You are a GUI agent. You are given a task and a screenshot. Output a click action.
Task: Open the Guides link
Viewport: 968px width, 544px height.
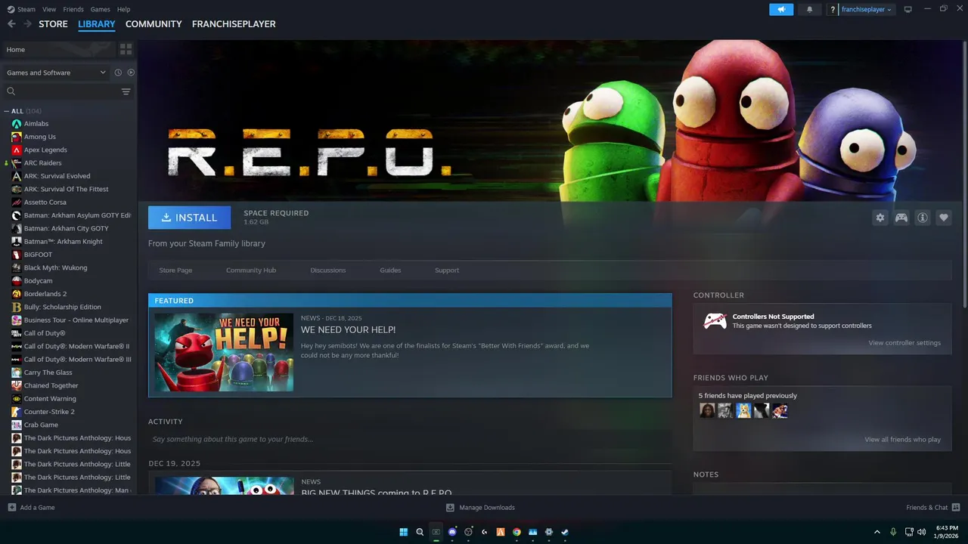[x=390, y=270]
